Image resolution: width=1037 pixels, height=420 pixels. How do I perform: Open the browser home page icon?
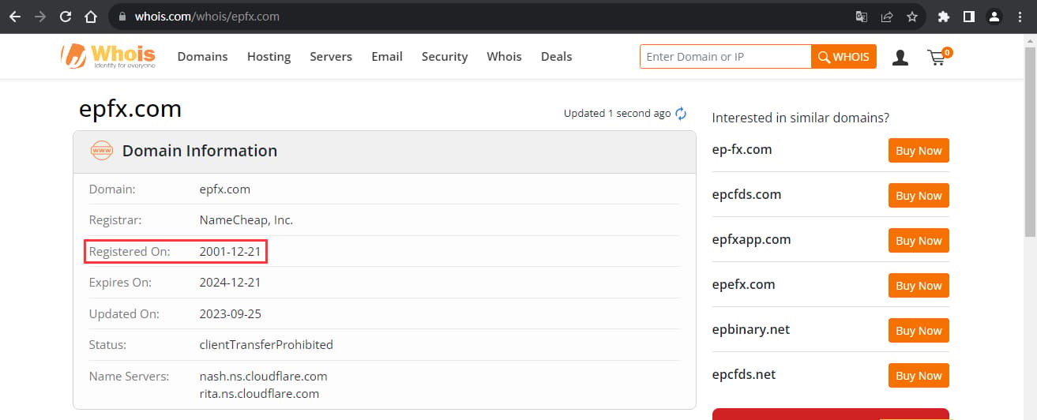[x=91, y=16]
